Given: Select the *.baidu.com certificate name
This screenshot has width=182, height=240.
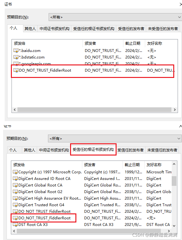Looking at the screenshot, I should 30,50.
